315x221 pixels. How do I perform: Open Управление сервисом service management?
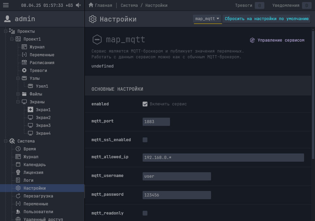[277, 40]
